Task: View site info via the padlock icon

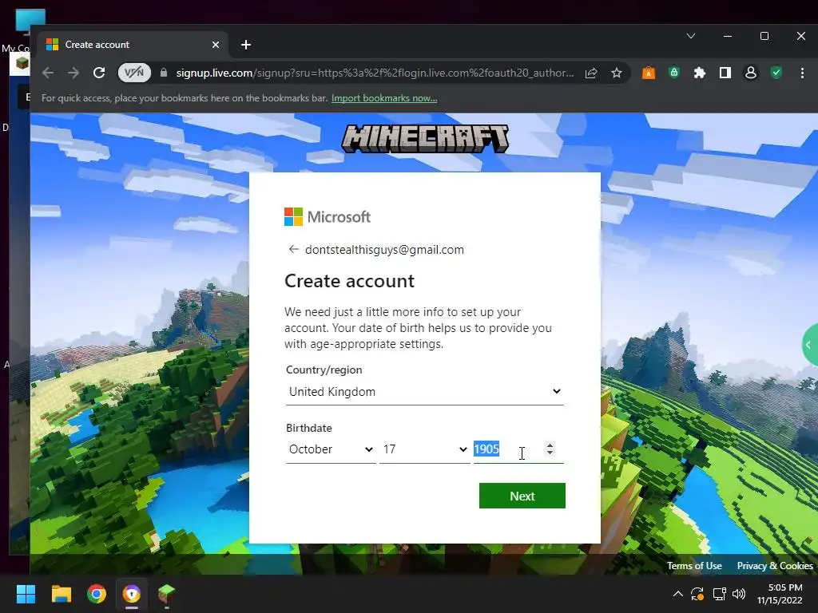Action: [163, 73]
